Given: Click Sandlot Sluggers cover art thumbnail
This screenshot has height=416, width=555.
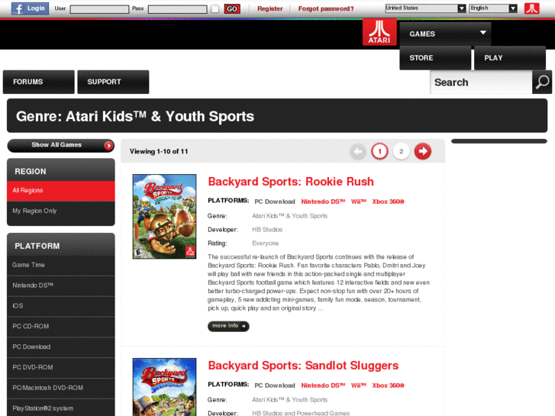Looking at the screenshot, I should click(x=164, y=387).
